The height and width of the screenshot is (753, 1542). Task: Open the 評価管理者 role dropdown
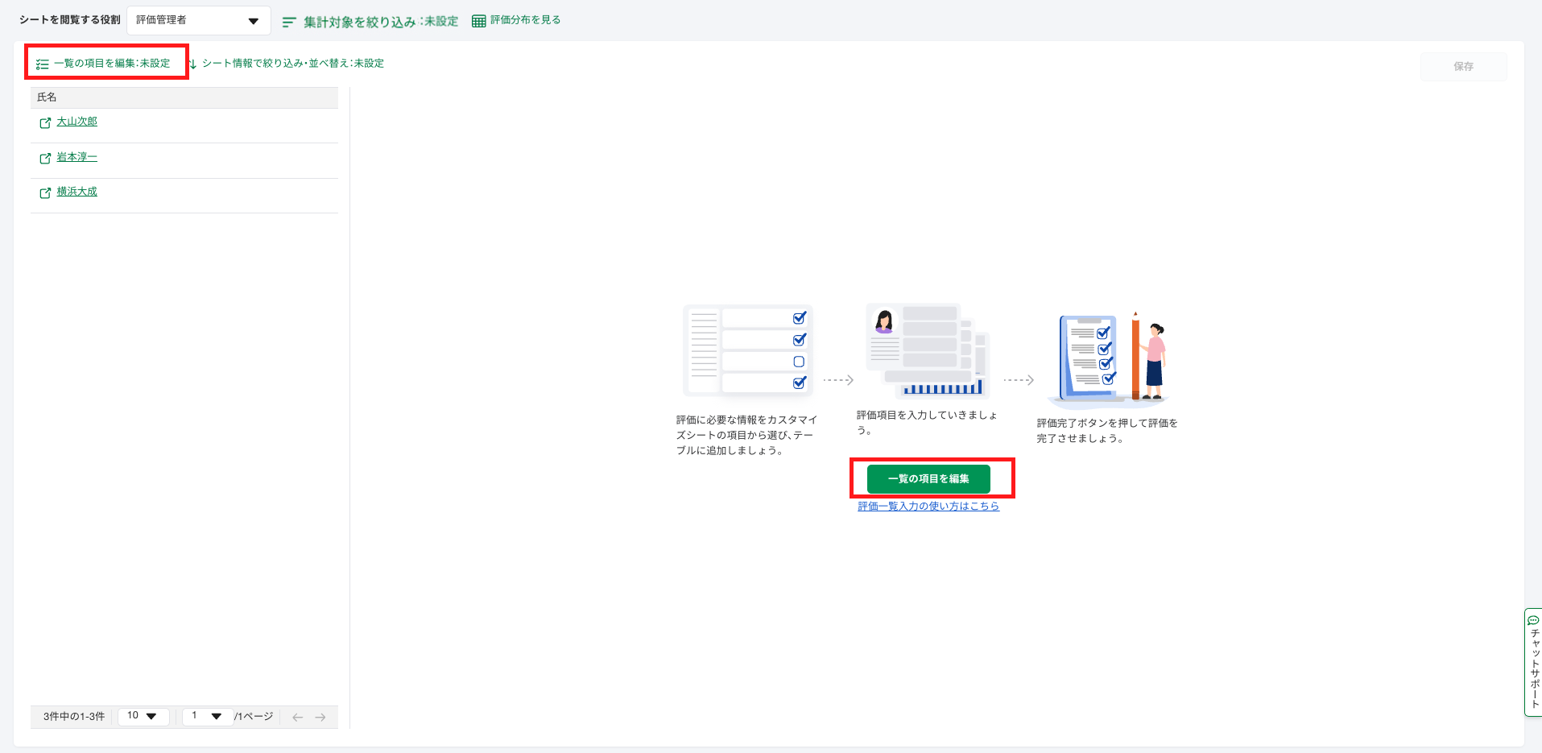198,20
